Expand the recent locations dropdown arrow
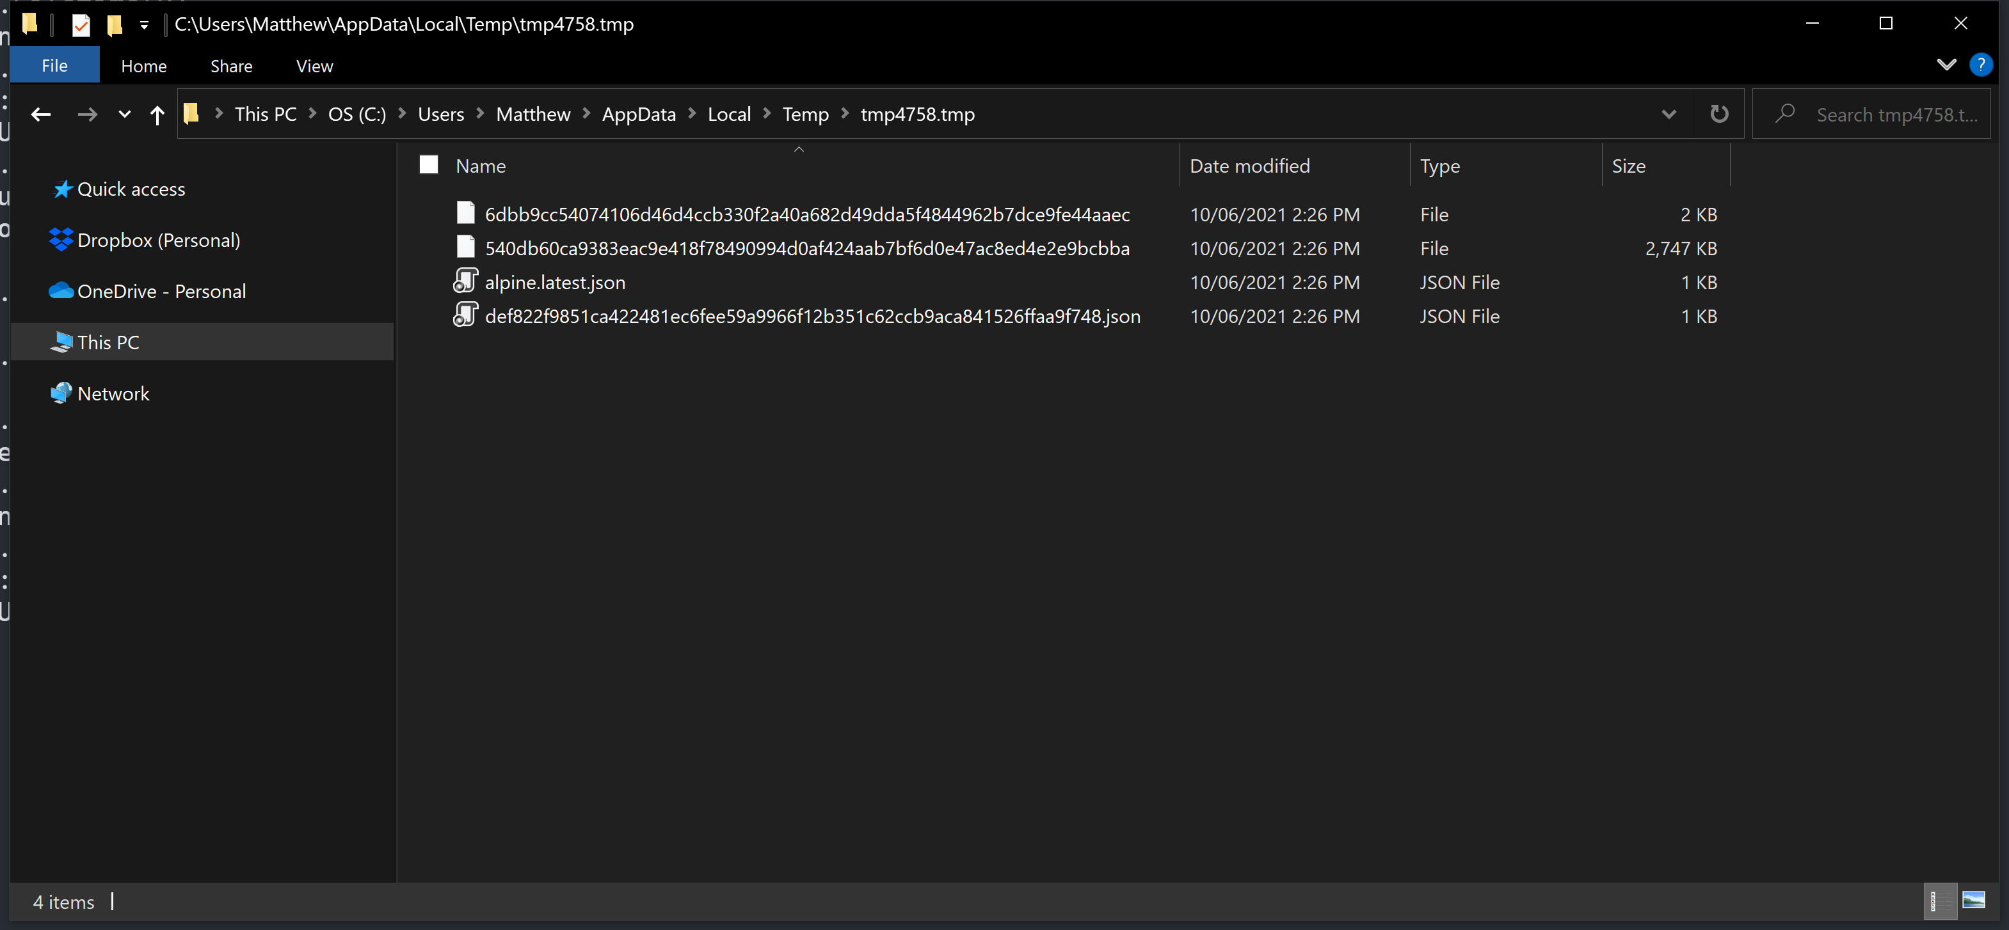Screen dimensions: 2009x930 click(x=124, y=114)
